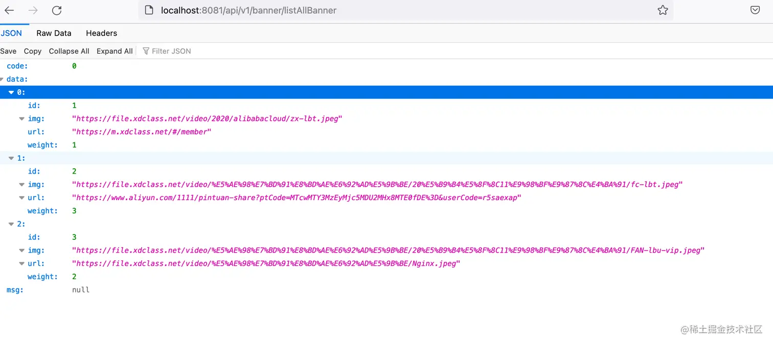The width and height of the screenshot is (773, 345).
Task: Select the Nginx.jpeg url string
Action: tap(266, 263)
